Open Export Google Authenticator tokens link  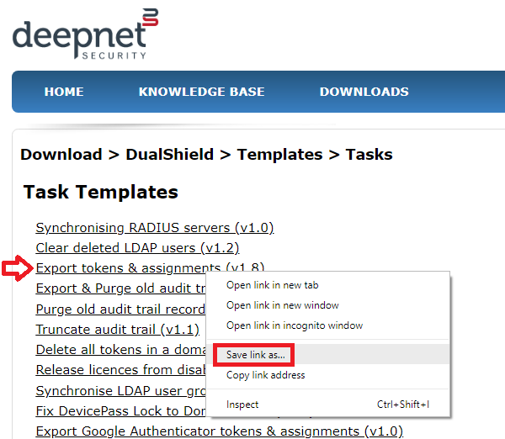point(220,431)
